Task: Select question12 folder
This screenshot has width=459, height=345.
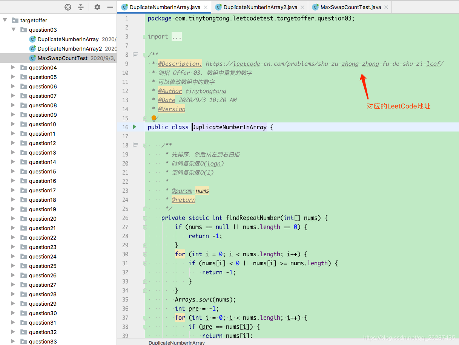Action: tap(43, 143)
